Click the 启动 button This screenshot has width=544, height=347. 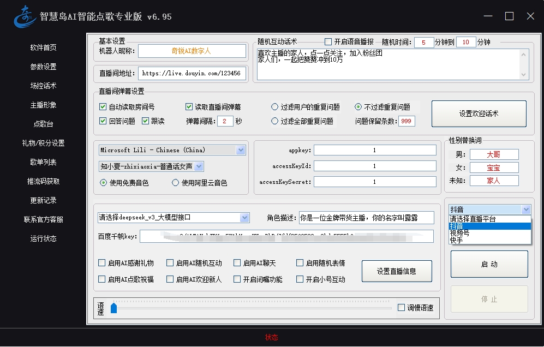coord(489,264)
